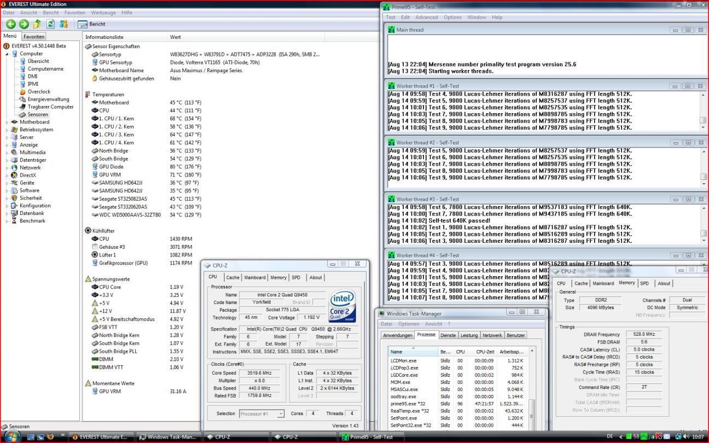Viewport: 709px width, 443px height.
Task: Open the Bericht report wizard button
Action: click(92, 24)
